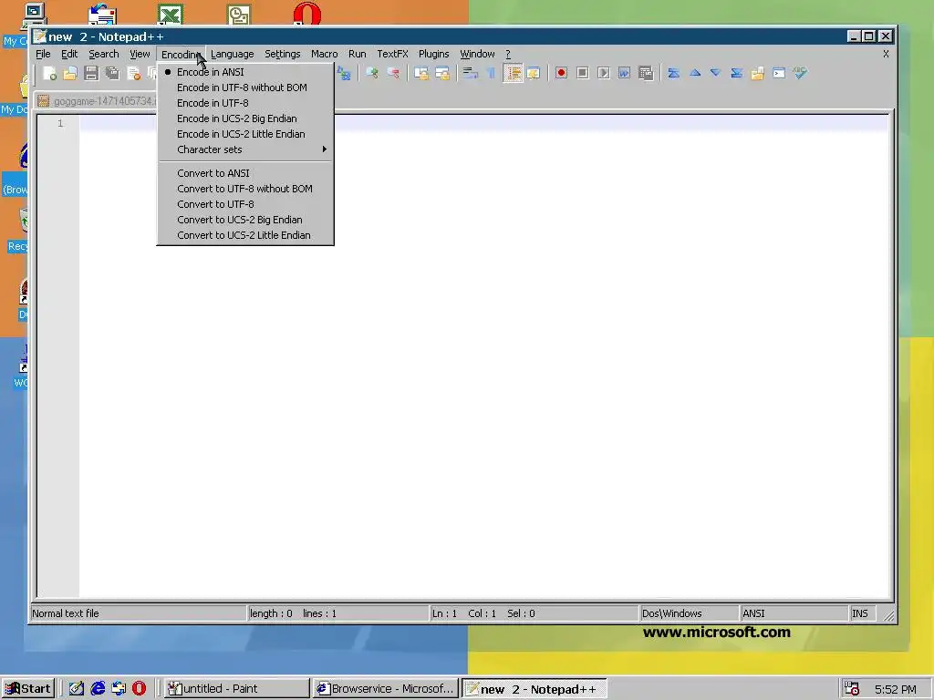Select Convert to UCS-2 Little Endian
Image resolution: width=934 pixels, height=700 pixels.
click(244, 235)
